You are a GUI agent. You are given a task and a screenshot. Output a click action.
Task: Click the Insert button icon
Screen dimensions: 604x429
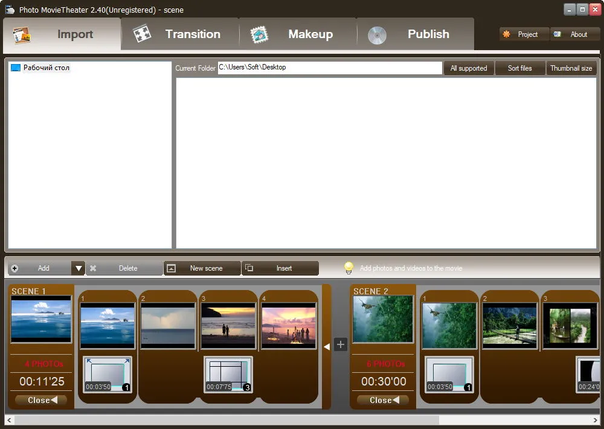point(249,268)
